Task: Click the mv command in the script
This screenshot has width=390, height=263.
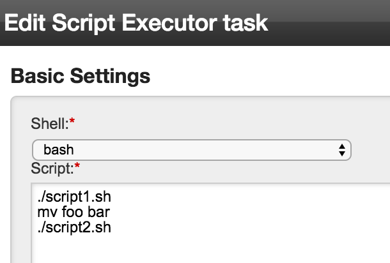Action: tap(47, 213)
